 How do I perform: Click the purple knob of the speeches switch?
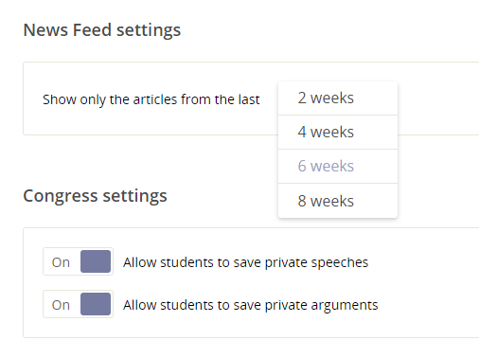[x=96, y=261]
